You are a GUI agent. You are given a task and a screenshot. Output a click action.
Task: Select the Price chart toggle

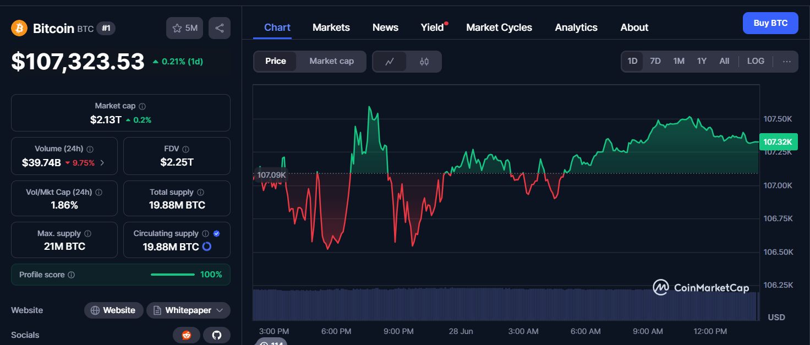(x=276, y=62)
